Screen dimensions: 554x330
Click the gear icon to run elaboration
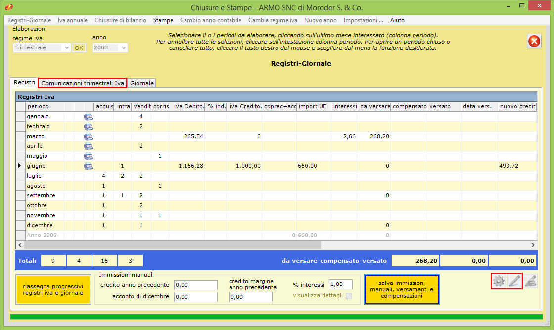tap(499, 281)
